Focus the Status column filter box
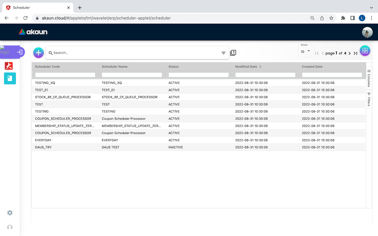Screen dimensions: 378x236 point(198,75)
